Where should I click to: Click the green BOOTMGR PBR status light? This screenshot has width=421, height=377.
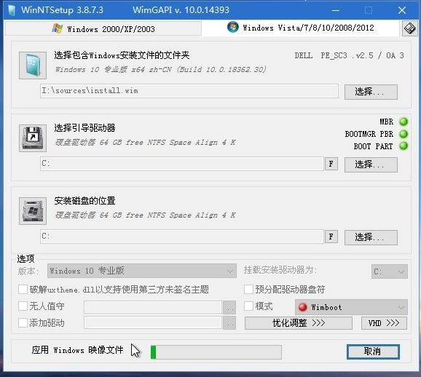(x=404, y=134)
